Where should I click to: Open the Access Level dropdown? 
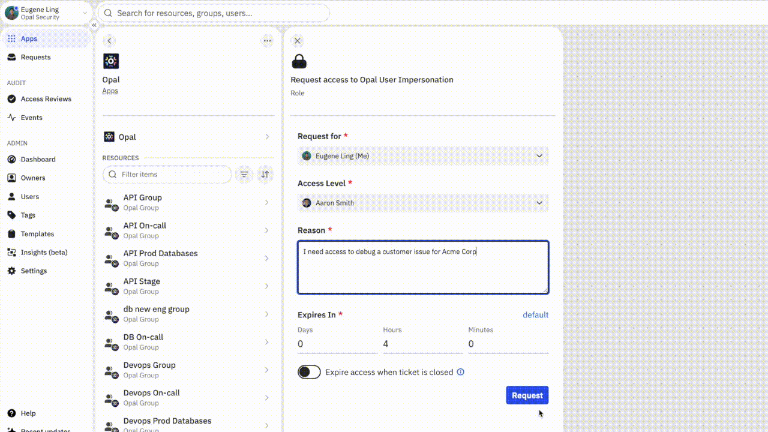[423, 203]
